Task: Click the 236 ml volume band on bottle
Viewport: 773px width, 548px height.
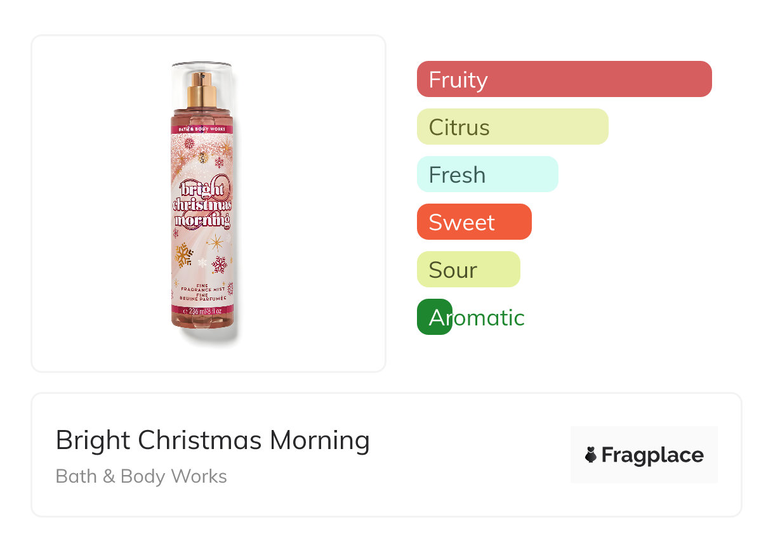Action: (202, 311)
